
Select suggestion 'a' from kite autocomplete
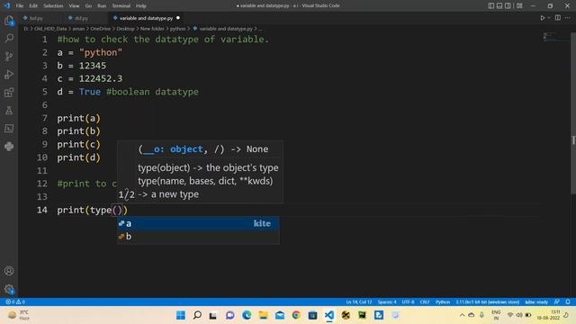tap(198, 223)
